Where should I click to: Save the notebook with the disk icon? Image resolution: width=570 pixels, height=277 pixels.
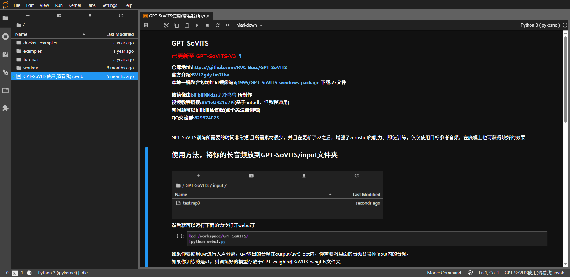pyautogui.click(x=146, y=25)
